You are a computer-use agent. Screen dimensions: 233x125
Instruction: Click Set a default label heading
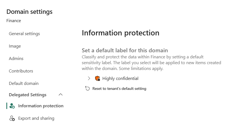point(125,50)
